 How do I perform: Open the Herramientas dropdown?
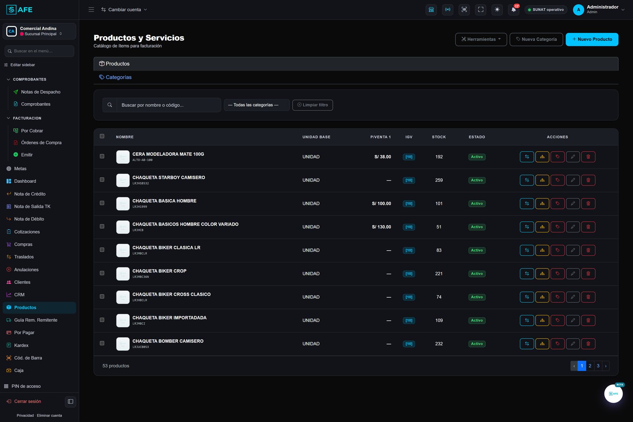click(x=481, y=39)
